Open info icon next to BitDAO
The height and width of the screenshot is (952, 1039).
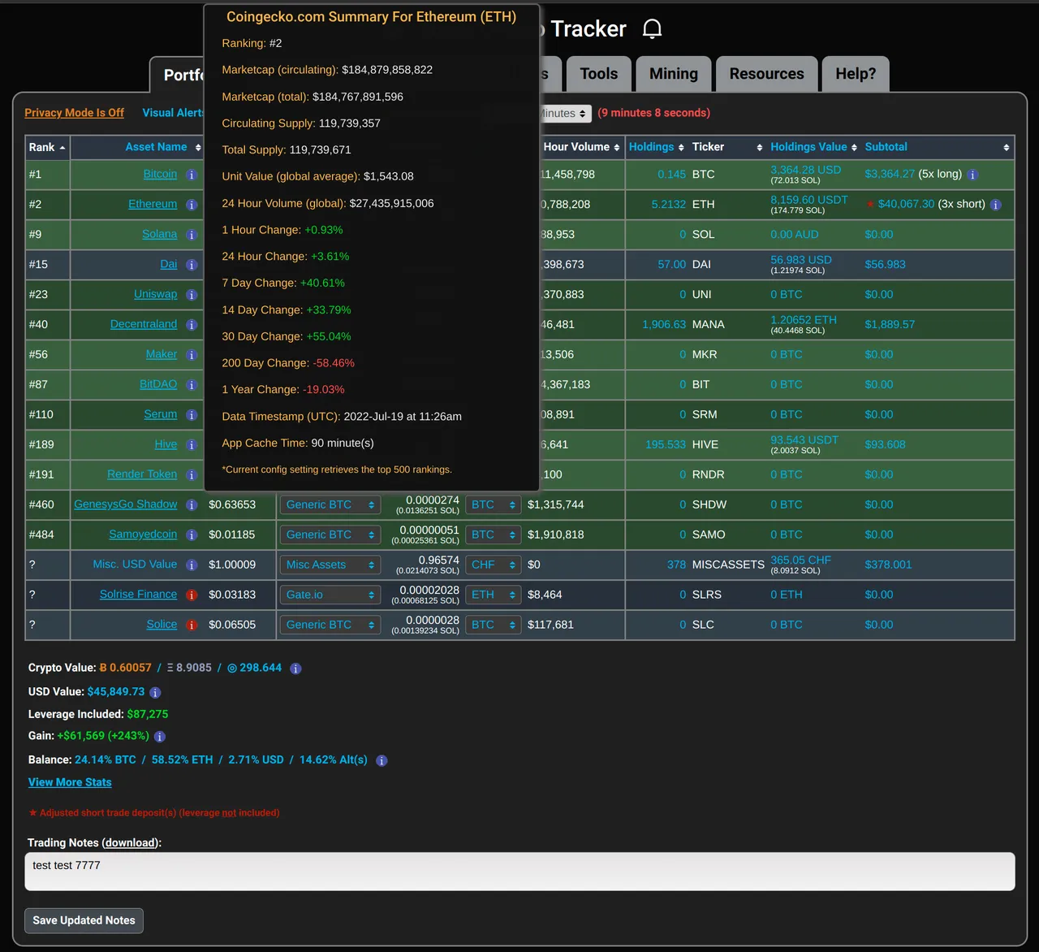(192, 385)
